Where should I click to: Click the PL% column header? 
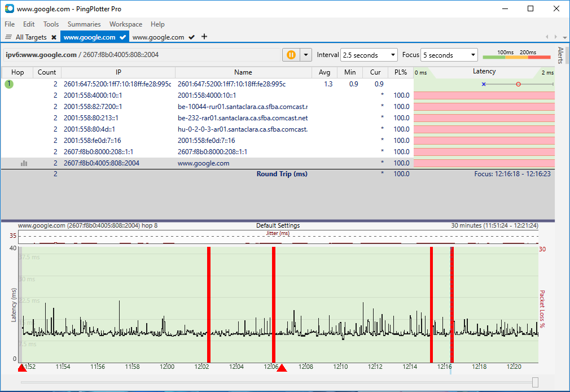(401, 72)
